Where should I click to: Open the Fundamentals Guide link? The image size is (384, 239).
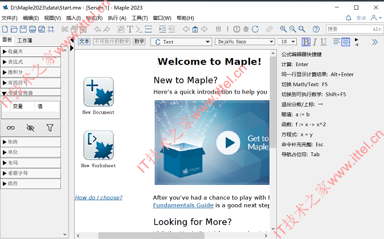183,205
